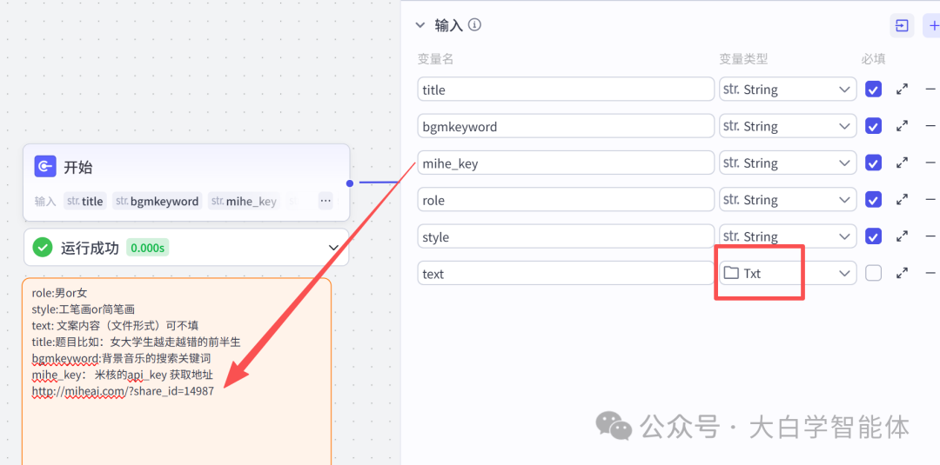The image size is (940, 465).
Task: Expand the role variable row editor
Action: 902,199
